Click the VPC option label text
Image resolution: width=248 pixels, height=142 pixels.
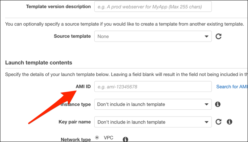(x=108, y=138)
